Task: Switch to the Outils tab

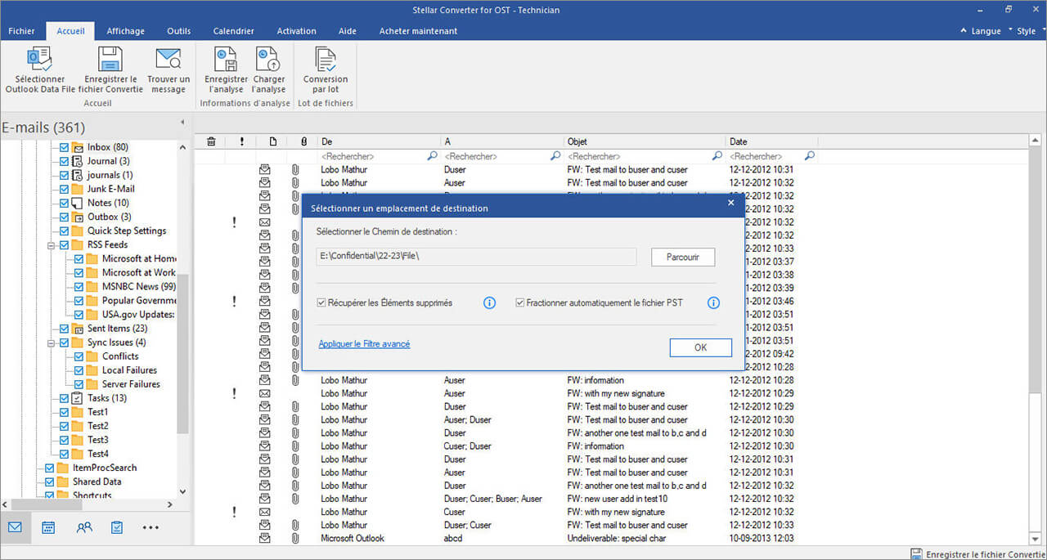Action: tap(178, 31)
